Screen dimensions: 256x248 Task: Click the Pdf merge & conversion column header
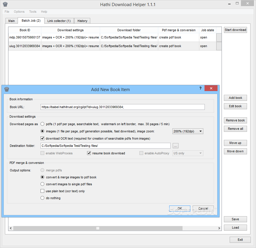[178, 30]
